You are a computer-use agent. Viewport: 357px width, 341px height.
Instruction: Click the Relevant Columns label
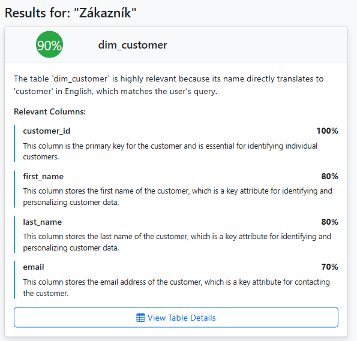click(50, 111)
